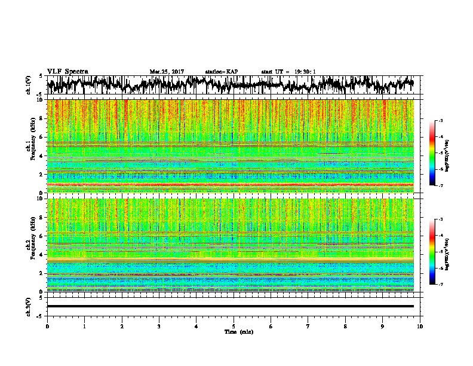Image resolution: width=473 pixels, height=366 pixels.
Task: Click the "-7" label on ch.2 colorbar
Action: coord(441,285)
